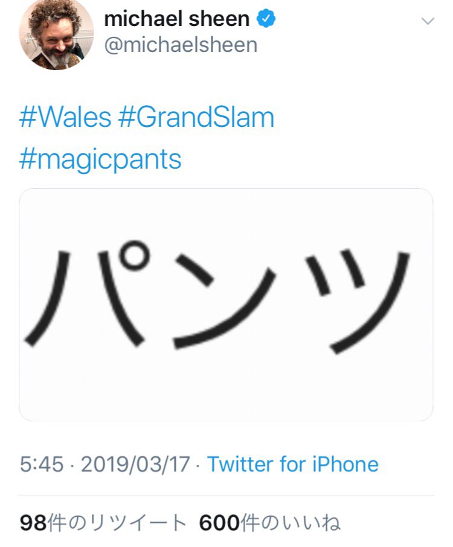This screenshot has height=547, width=453.
Task: Click the likes count number 600
Action: pos(219,523)
